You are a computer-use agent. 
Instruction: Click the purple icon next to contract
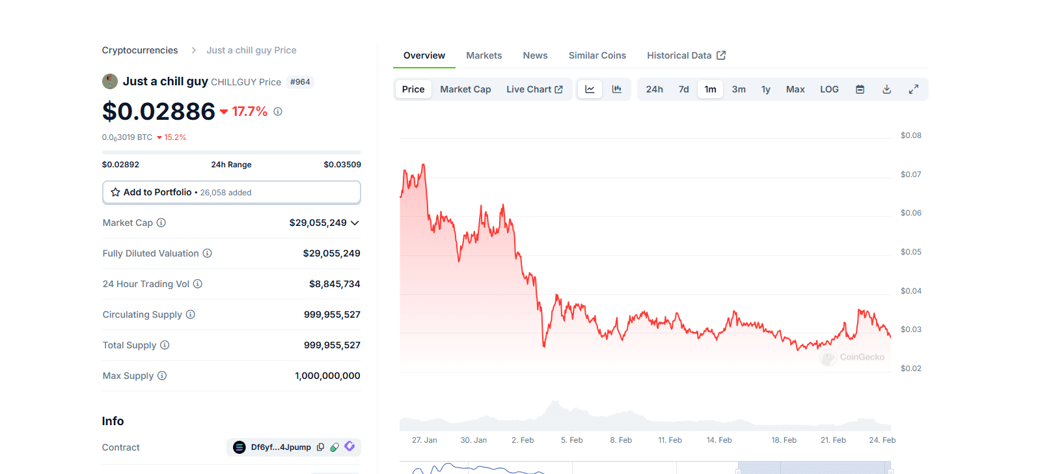[349, 447]
